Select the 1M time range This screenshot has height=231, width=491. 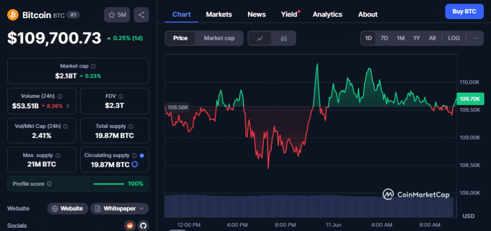click(x=400, y=38)
